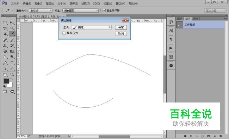
Task: Select the Blur tool
Action: (x=5, y=57)
